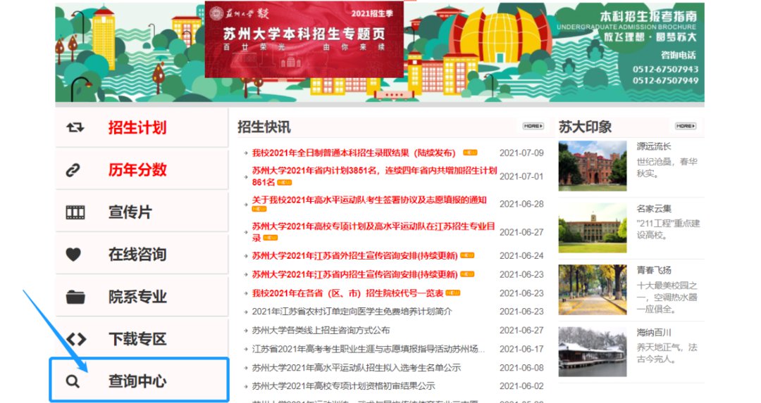The height and width of the screenshot is (403, 761).
Task: Click the 青春飞扬 autumn path thumbnail
Action: [592, 290]
